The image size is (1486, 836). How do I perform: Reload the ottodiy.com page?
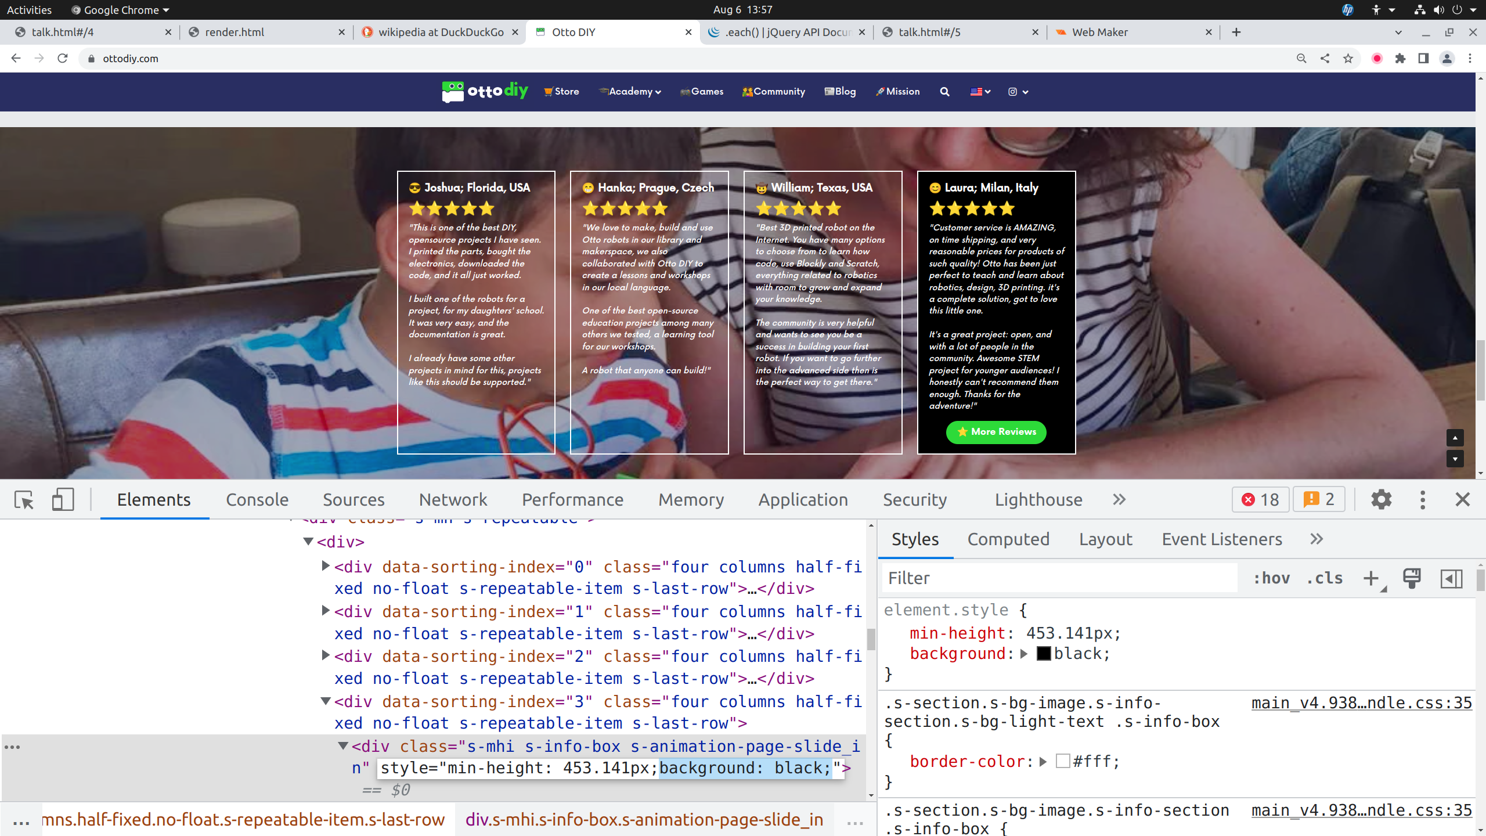pyautogui.click(x=63, y=59)
